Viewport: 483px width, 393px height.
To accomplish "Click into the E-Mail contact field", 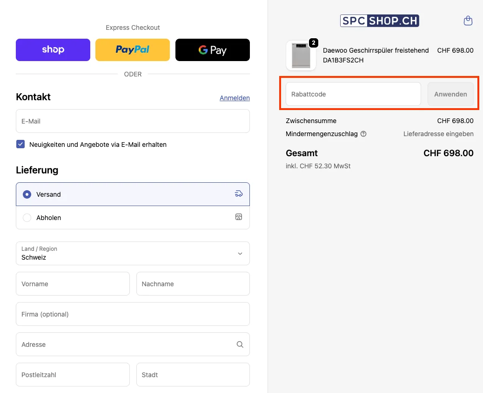I will [133, 121].
